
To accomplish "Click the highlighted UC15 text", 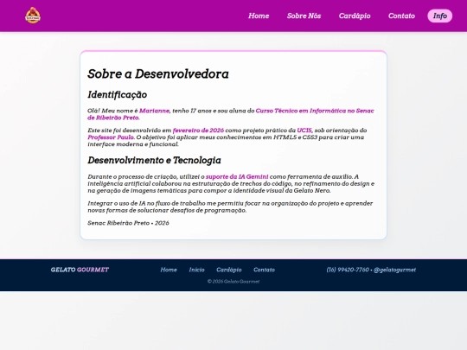I will click(x=304, y=130).
